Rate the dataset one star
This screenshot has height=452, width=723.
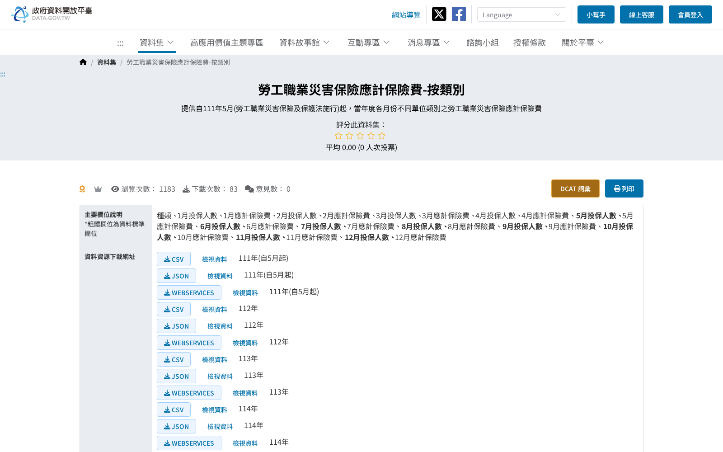[338, 136]
